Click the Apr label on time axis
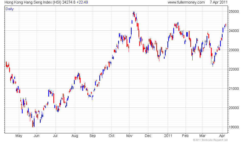The width and height of the screenshot is (249, 142). (222, 136)
